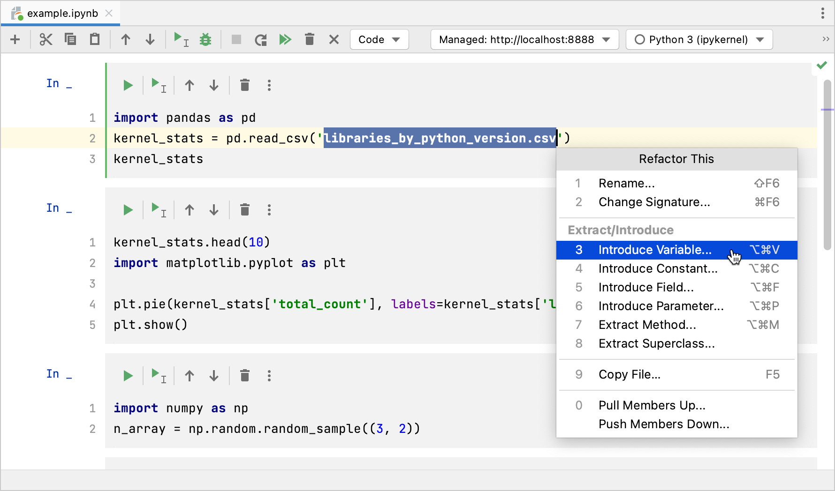
Task: Run the first notebook cell
Action: pos(128,85)
